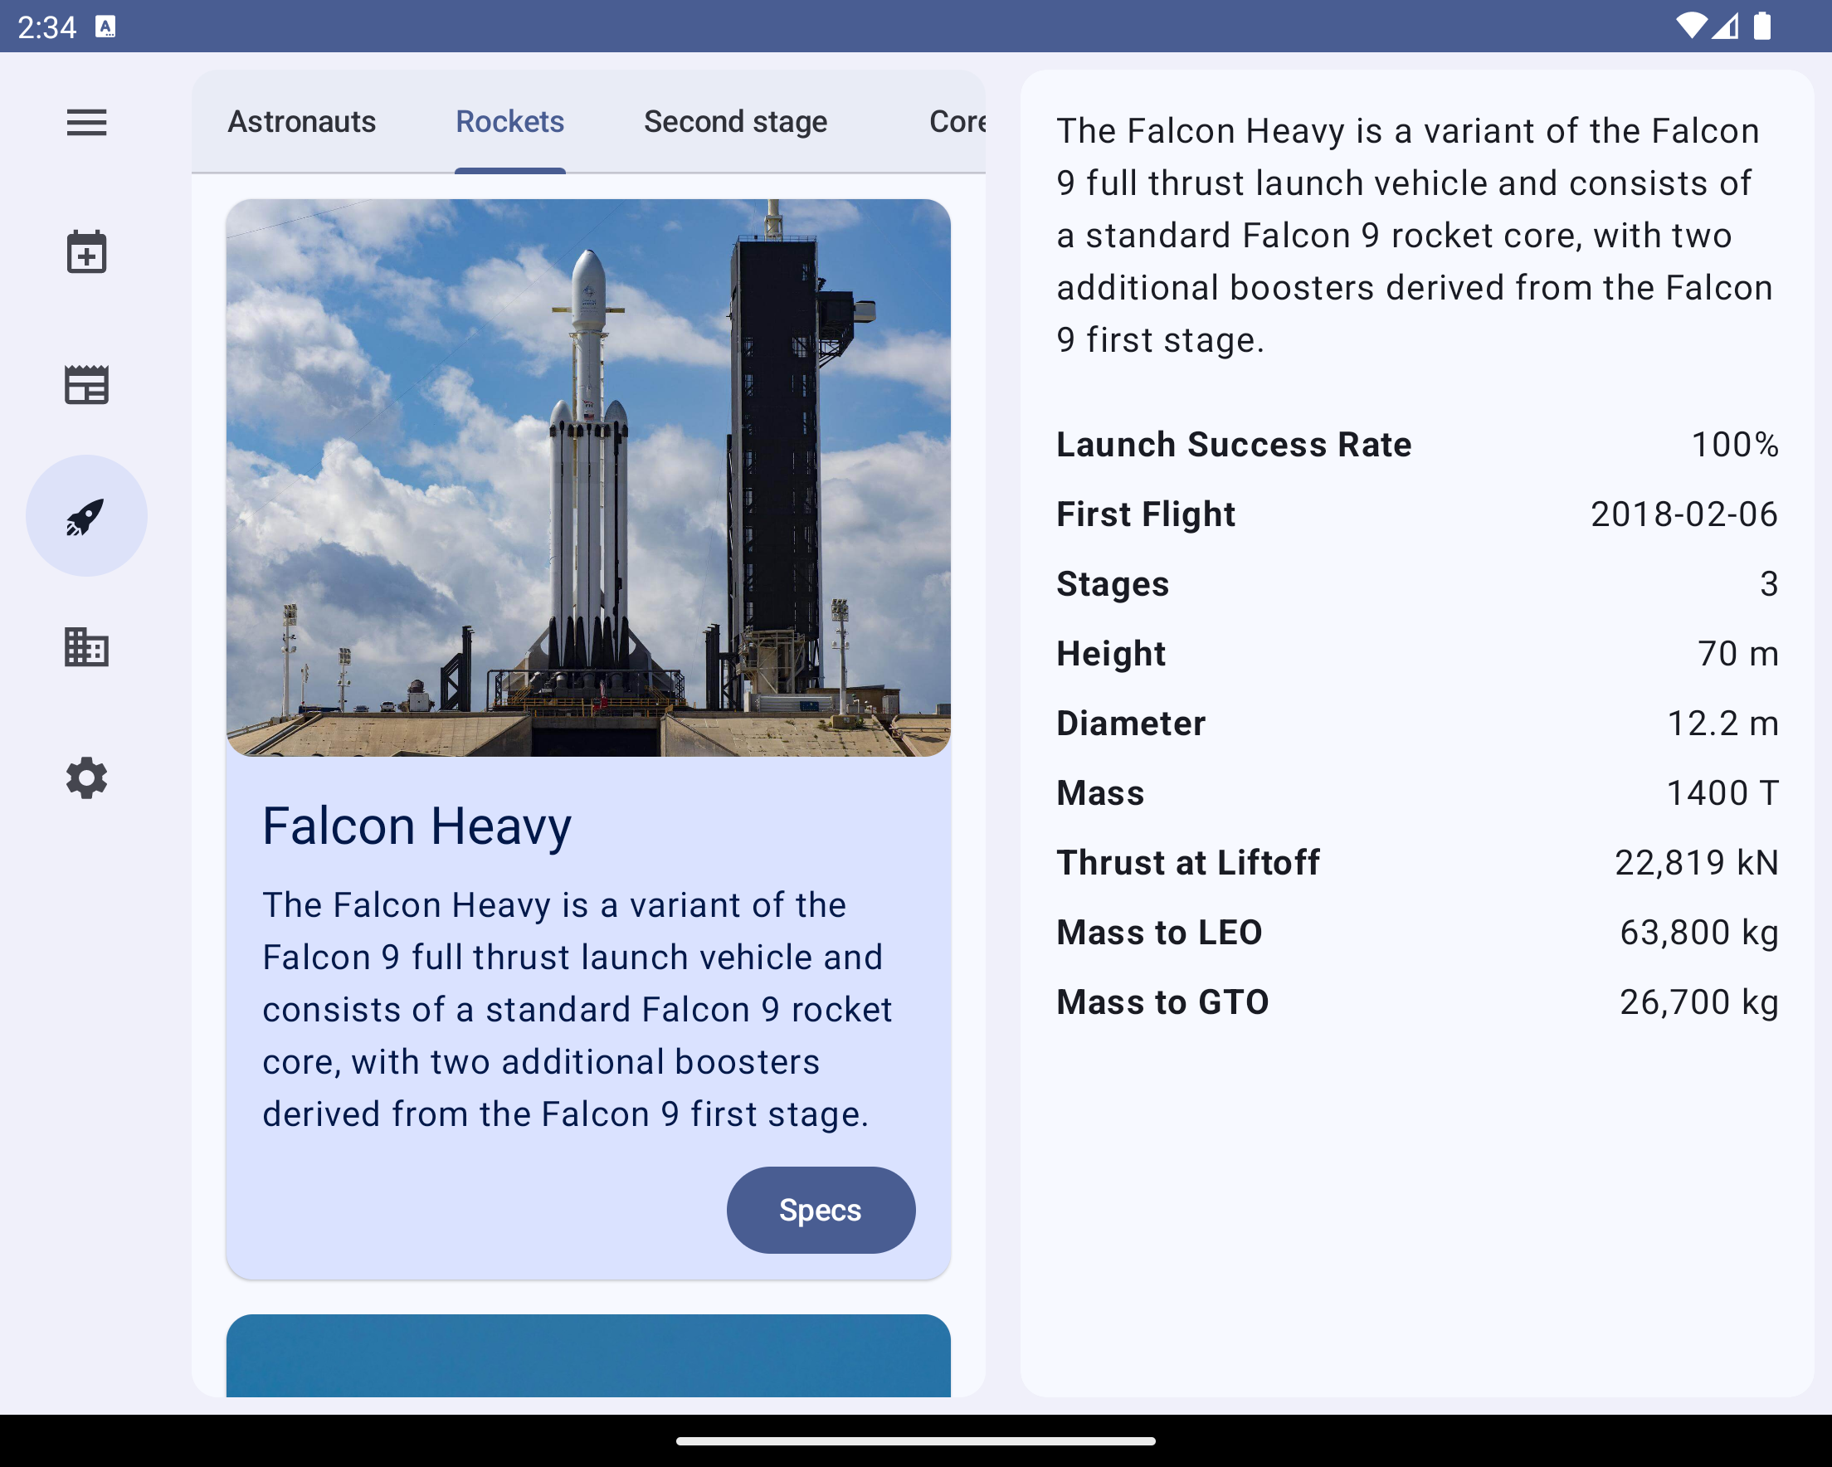The width and height of the screenshot is (1832, 1467).
Task: Select the Rockets tab
Action: (x=509, y=121)
